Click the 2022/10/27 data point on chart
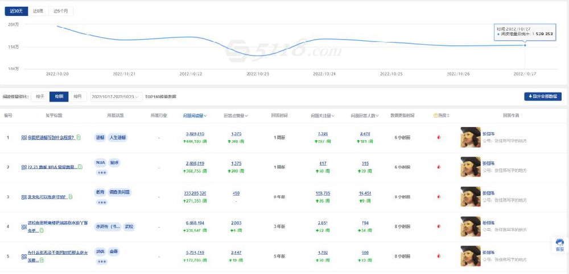 point(525,45)
